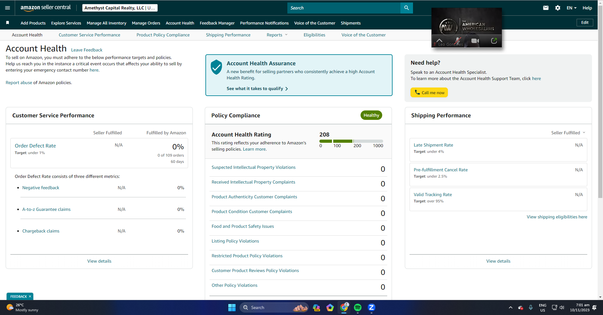Click the Edit button in navigation bar
This screenshot has width=603, height=315.
coord(585,23)
